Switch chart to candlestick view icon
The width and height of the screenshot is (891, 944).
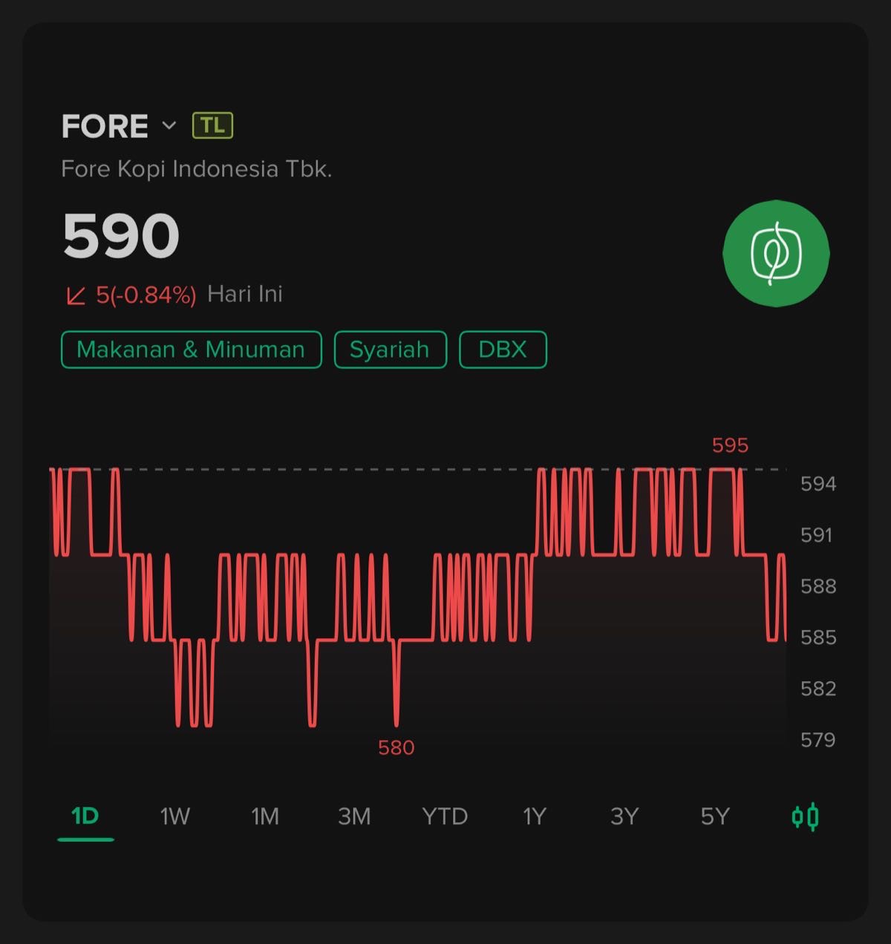pos(805,816)
